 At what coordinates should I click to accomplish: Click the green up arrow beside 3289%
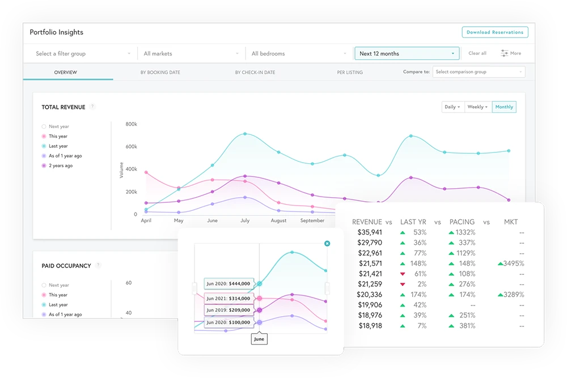[500, 295]
